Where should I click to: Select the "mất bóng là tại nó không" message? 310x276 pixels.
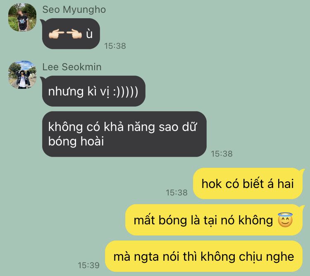(x=214, y=220)
